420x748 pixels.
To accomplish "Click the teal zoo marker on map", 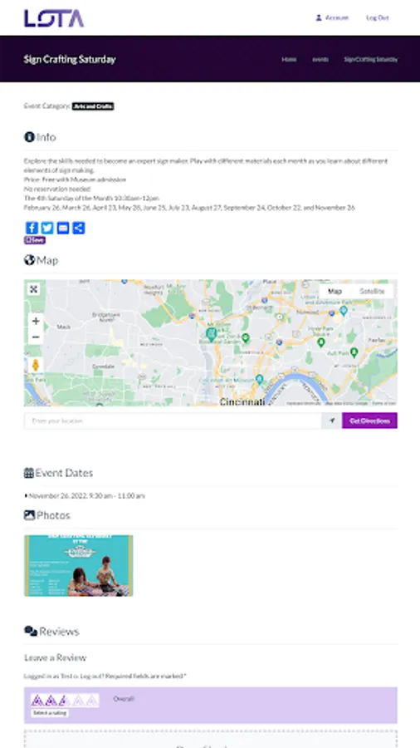I will (211, 333).
